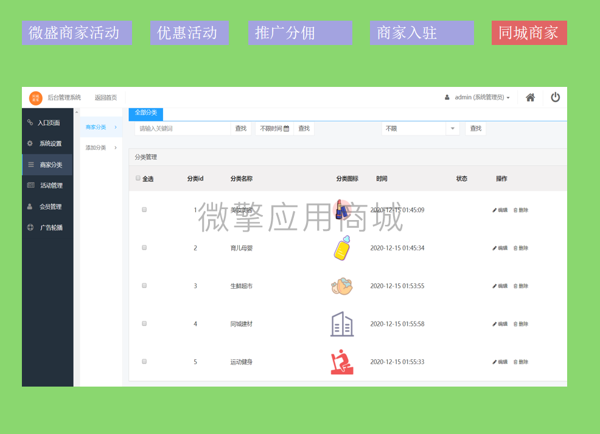The width and height of the screenshot is (600, 434).
Task: Edit category 育儿母婴 via 编辑
Action: [x=500, y=248]
